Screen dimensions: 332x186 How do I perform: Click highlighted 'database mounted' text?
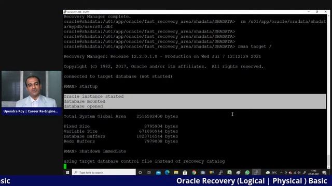coord(85,101)
